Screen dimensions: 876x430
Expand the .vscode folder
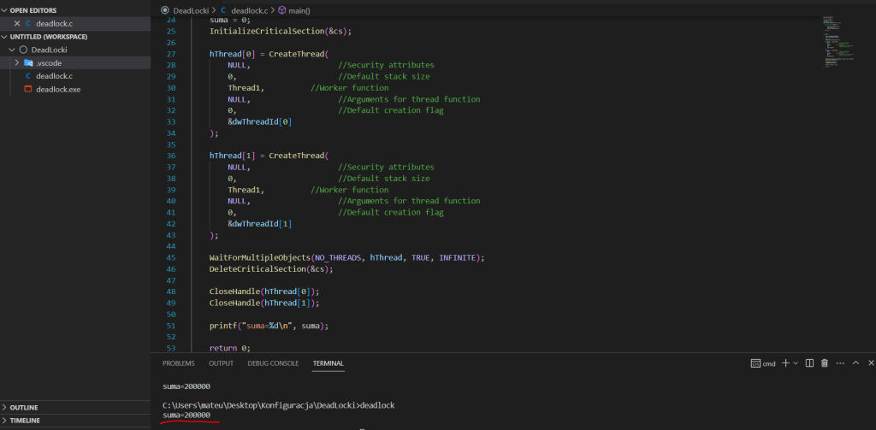click(17, 62)
